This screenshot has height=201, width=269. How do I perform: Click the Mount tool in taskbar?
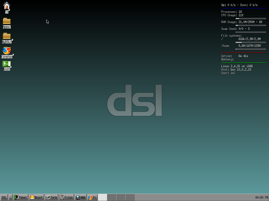tap(36, 197)
